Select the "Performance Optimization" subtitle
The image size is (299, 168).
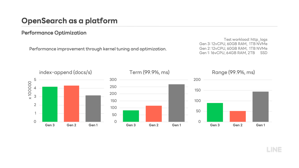pos(54,33)
